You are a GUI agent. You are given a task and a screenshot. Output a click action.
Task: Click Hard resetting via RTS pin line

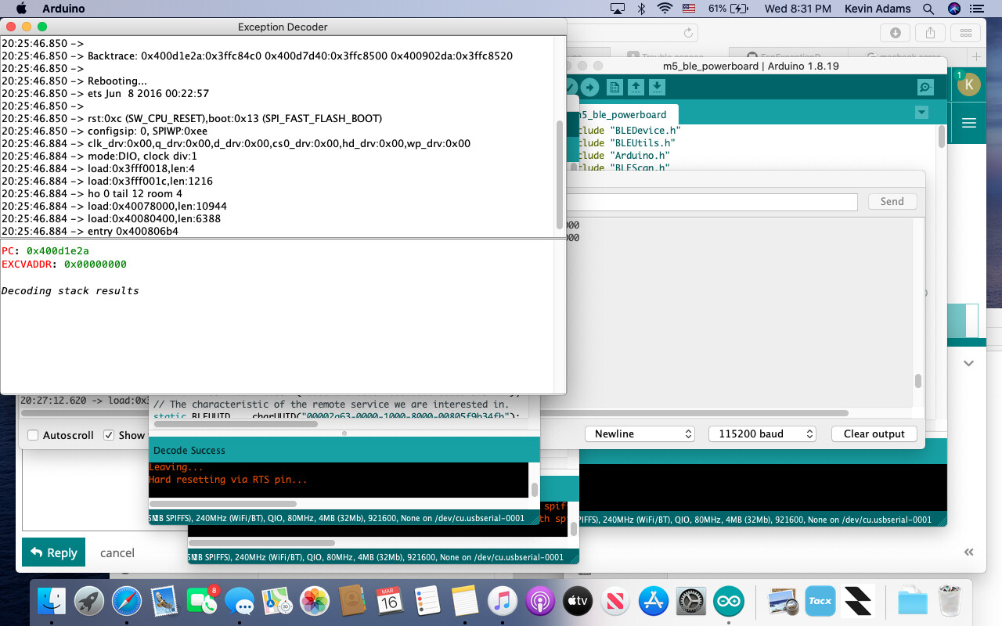pyautogui.click(x=229, y=480)
